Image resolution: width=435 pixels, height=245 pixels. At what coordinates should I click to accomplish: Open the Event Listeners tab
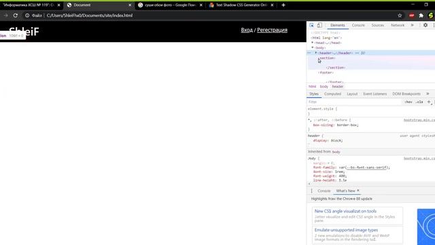click(375, 94)
